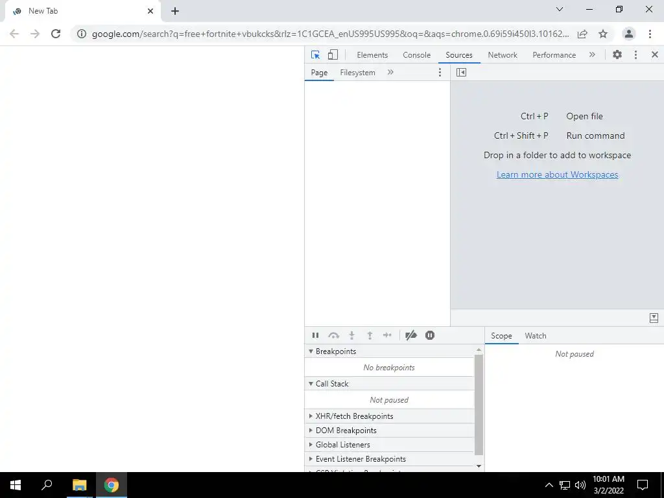Open the tab search dropdown arrow
The height and width of the screenshot is (498, 664).
click(560, 9)
